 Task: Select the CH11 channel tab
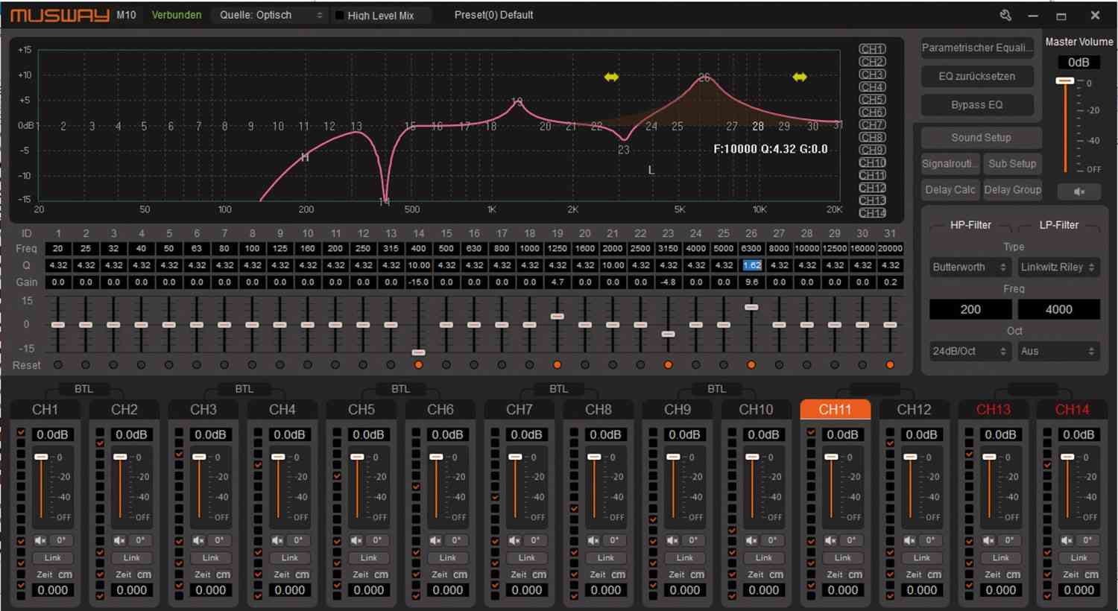(x=835, y=409)
